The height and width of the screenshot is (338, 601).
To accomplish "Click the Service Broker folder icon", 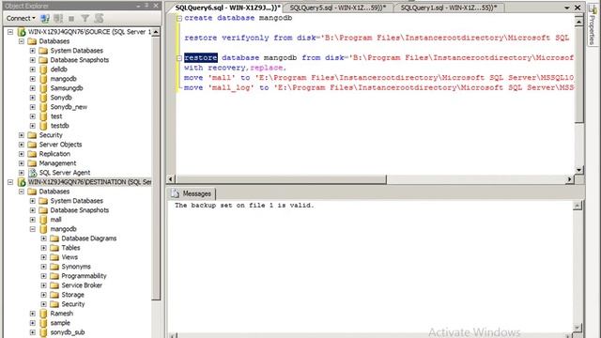I will (x=54, y=285).
